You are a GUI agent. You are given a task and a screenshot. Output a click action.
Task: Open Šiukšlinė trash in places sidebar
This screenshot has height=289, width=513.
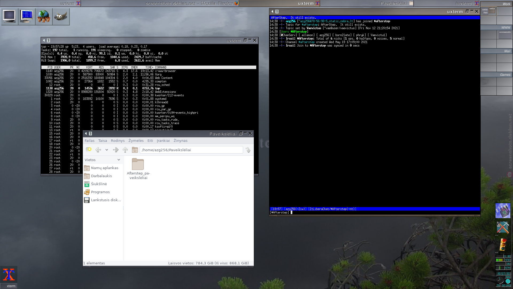pos(103,184)
